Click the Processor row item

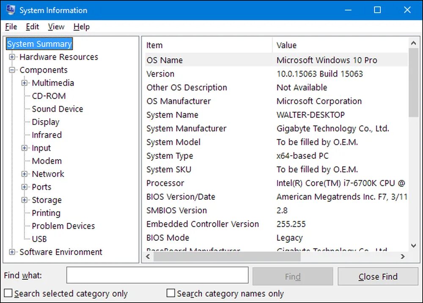click(x=165, y=183)
